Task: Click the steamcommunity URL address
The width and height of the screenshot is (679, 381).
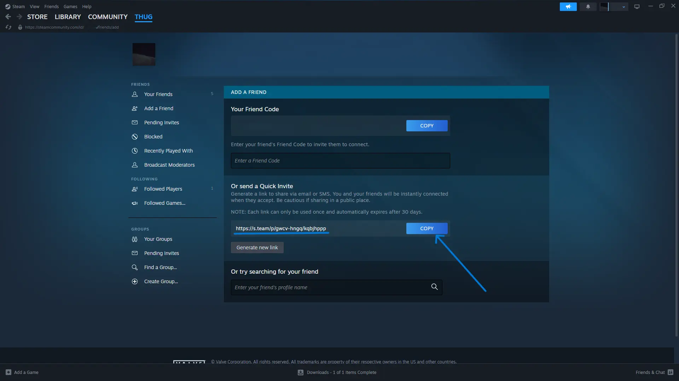Action: (x=72, y=27)
